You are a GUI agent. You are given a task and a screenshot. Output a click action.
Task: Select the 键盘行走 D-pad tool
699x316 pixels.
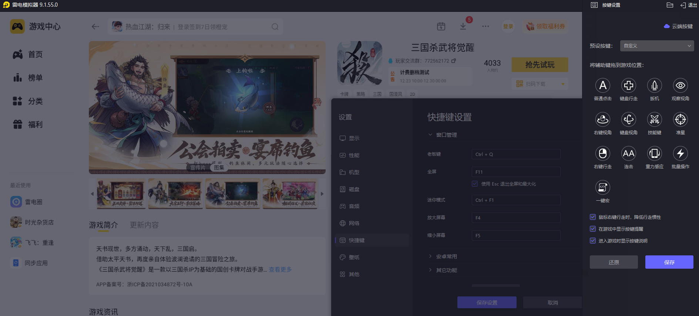(x=629, y=86)
